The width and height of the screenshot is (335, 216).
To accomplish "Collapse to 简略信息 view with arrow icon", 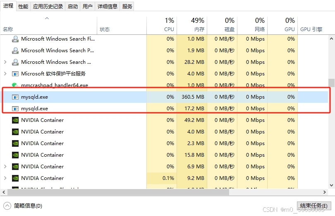I will click(7, 206).
